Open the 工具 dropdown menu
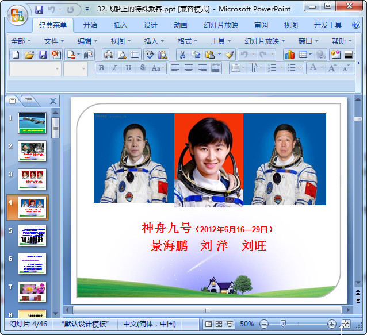 [221, 41]
